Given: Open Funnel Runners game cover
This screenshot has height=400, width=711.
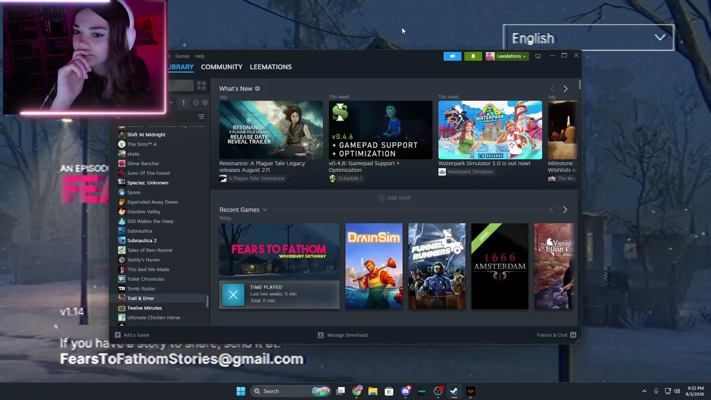Looking at the screenshot, I should pyautogui.click(x=437, y=266).
